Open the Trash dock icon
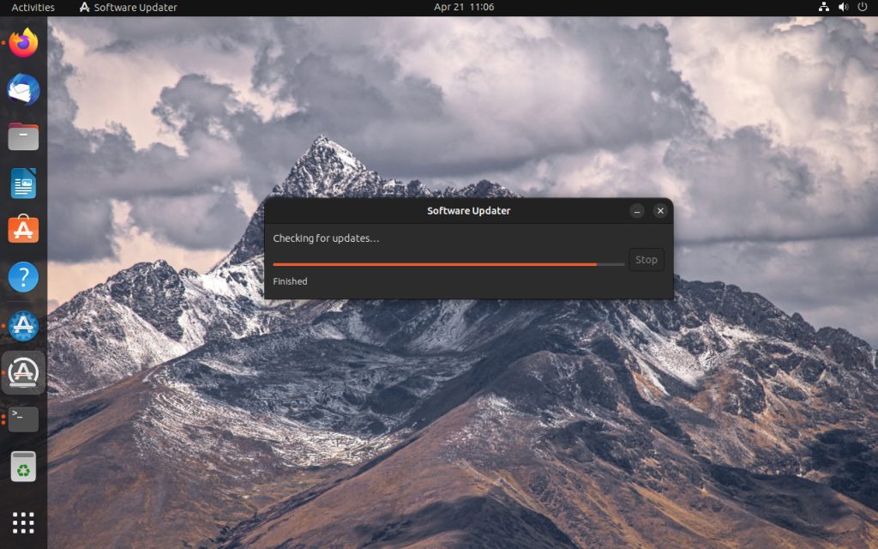Viewport: 878px width, 549px height. pyautogui.click(x=23, y=466)
